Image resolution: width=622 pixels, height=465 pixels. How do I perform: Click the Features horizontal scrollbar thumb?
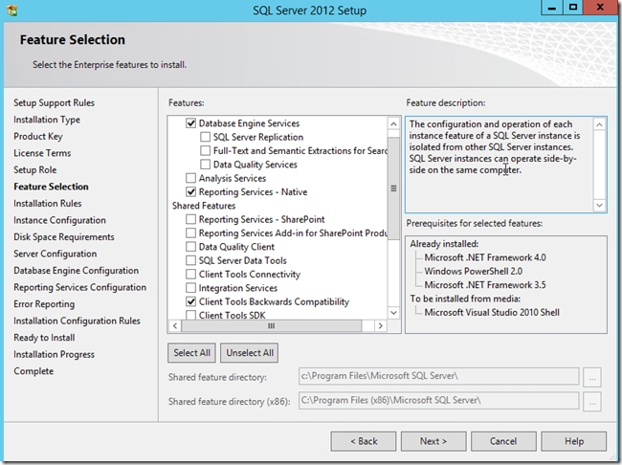pos(272,326)
